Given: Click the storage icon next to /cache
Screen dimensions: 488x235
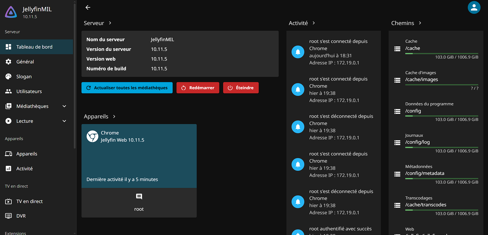Looking at the screenshot, I should tap(397, 49).
